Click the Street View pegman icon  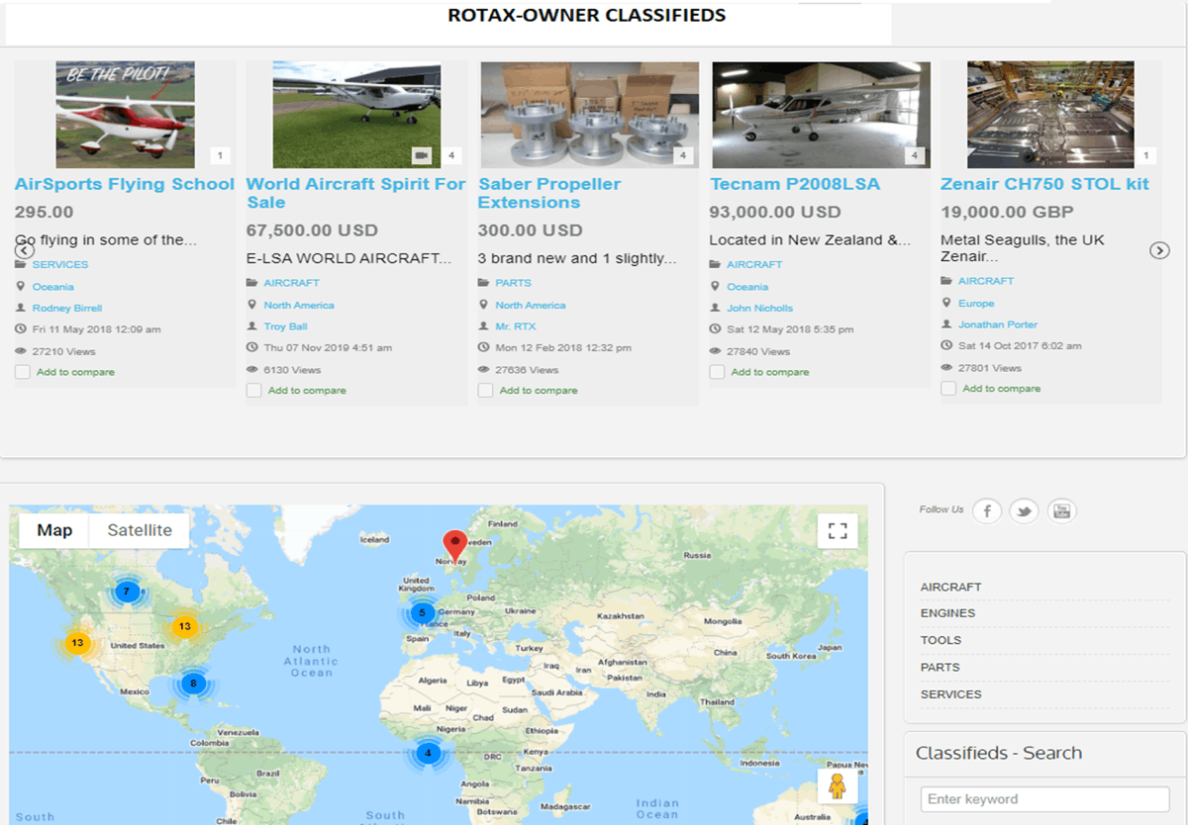coord(839,786)
